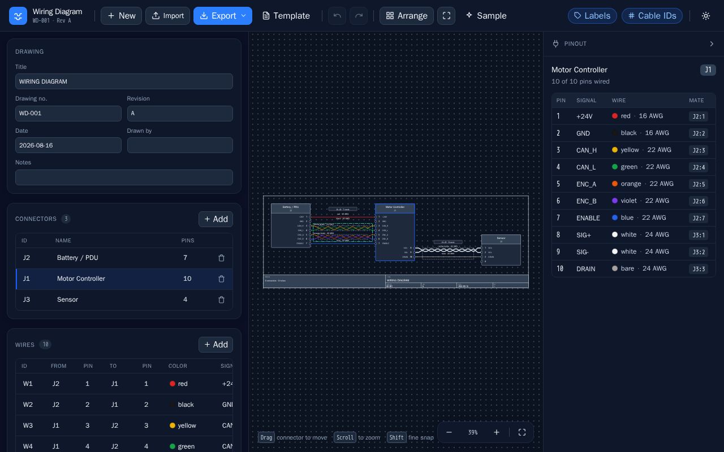Image resolution: width=724 pixels, height=452 pixels.
Task: Click the ENABLE signal in pinout
Action: tap(588, 218)
